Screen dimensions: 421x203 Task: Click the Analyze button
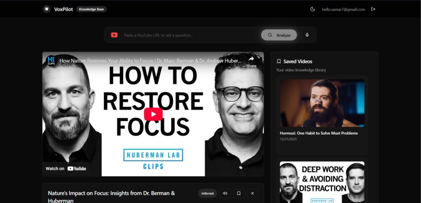coord(279,35)
